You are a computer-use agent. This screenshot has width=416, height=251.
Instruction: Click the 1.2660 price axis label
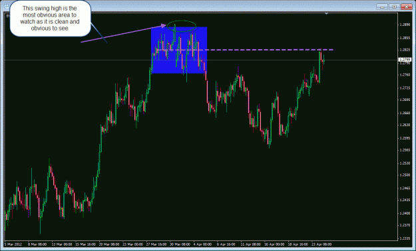click(x=405, y=113)
